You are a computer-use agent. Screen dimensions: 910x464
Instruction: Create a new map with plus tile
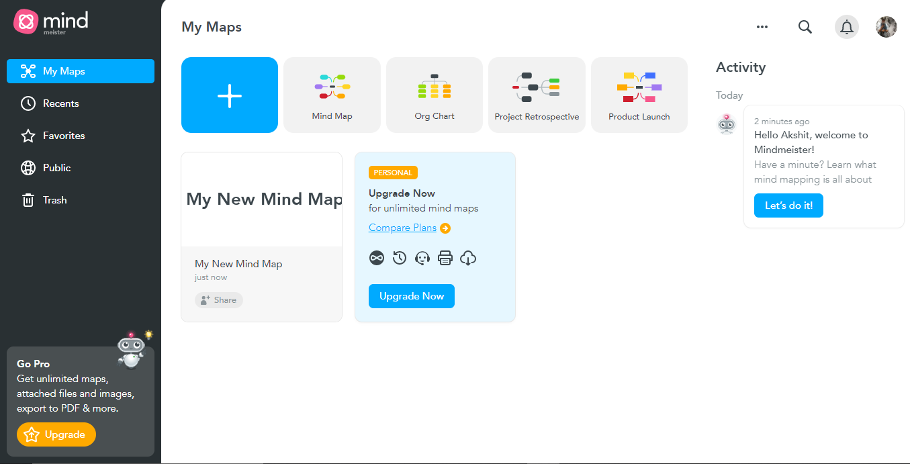(x=230, y=95)
